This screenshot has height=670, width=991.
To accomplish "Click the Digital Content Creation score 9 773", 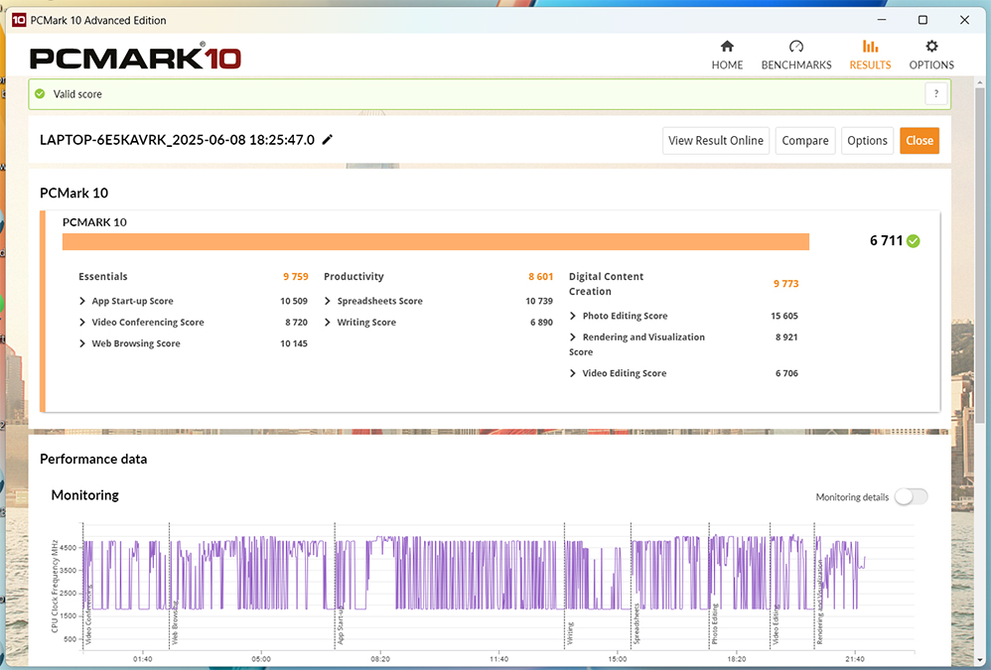I will [786, 284].
